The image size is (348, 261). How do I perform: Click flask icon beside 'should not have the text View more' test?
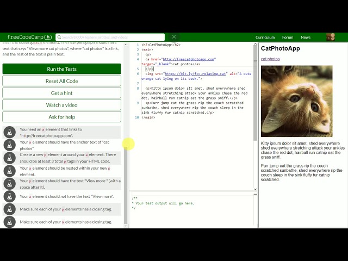click(x=9, y=196)
